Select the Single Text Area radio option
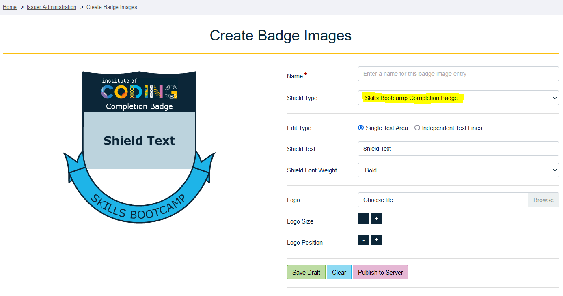This screenshot has height=296, width=563. coord(361,128)
